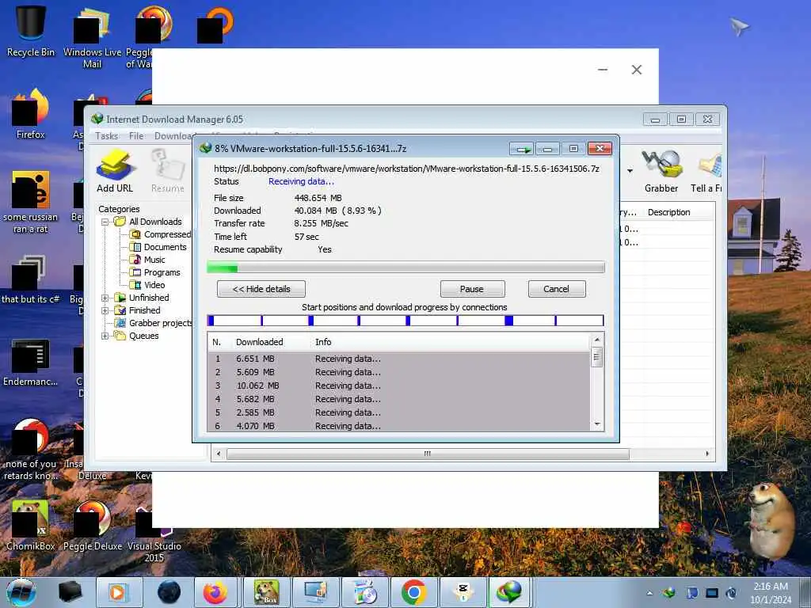The width and height of the screenshot is (811, 608).
Task: Click the taskbar clock showing 2:16 AM
Action: coord(771,593)
